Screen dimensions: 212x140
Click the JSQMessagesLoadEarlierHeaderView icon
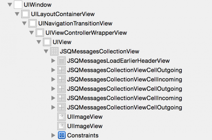(x=61, y=61)
